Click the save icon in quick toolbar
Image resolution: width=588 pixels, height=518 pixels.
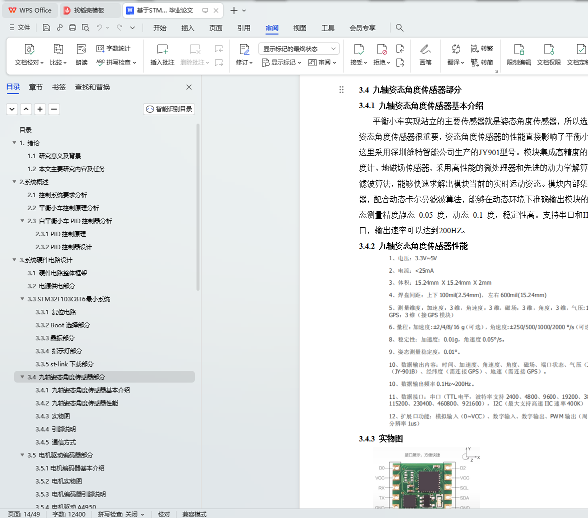pyautogui.click(x=46, y=28)
